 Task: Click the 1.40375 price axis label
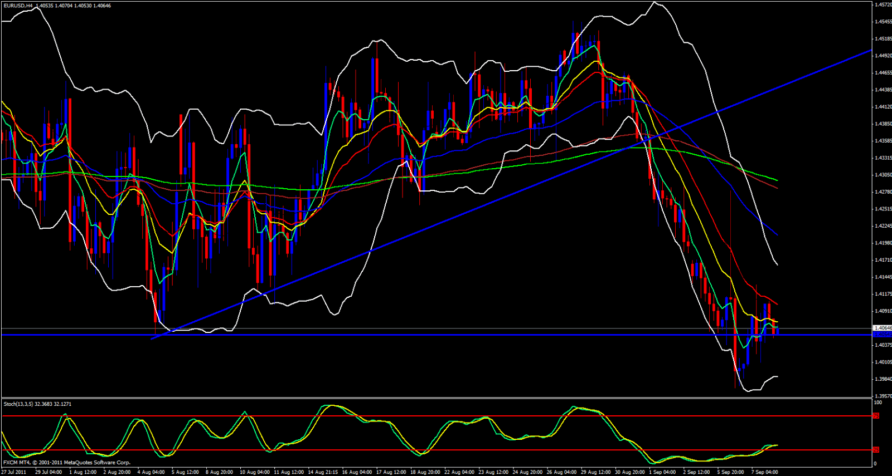[x=884, y=345]
